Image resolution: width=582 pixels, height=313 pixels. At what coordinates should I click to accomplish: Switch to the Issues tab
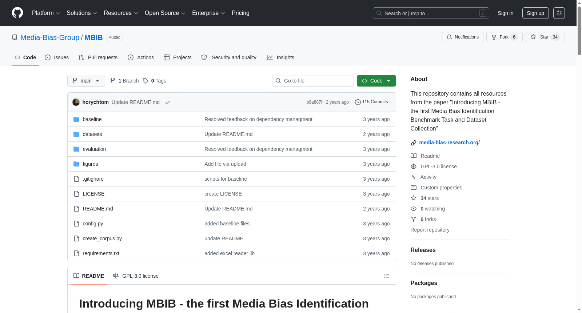[57, 57]
